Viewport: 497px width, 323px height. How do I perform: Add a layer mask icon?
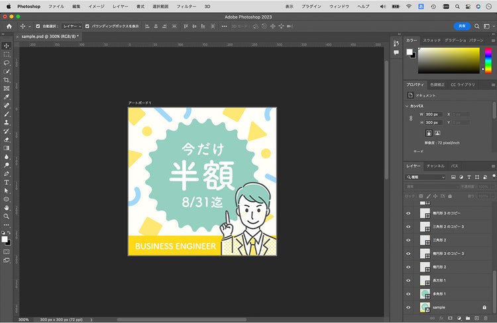coord(450,318)
